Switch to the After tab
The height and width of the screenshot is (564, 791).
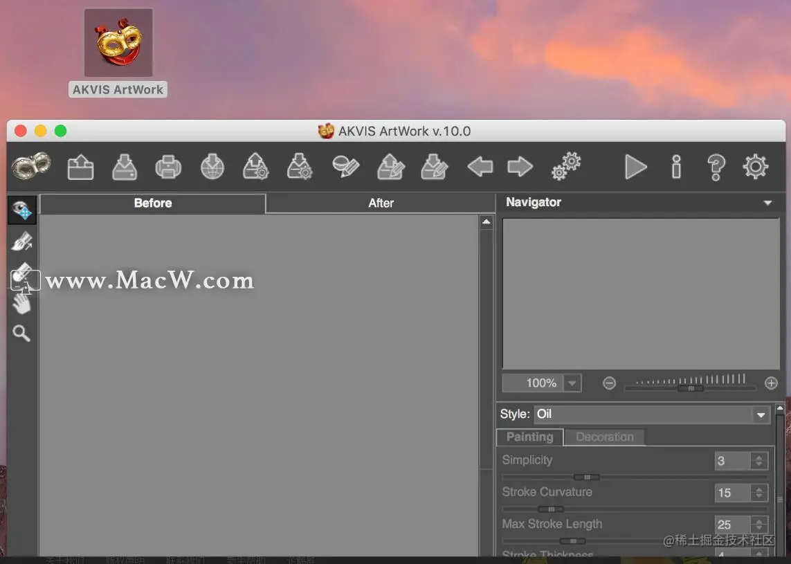381,203
